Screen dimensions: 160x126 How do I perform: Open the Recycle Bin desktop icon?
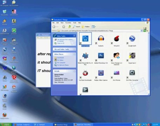tap(5, 13)
